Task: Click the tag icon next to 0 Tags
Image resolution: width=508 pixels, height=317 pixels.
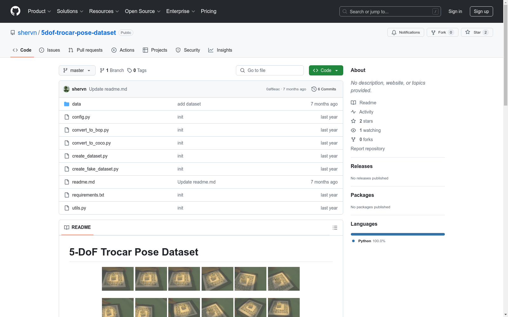Action: (x=130, y=70)
